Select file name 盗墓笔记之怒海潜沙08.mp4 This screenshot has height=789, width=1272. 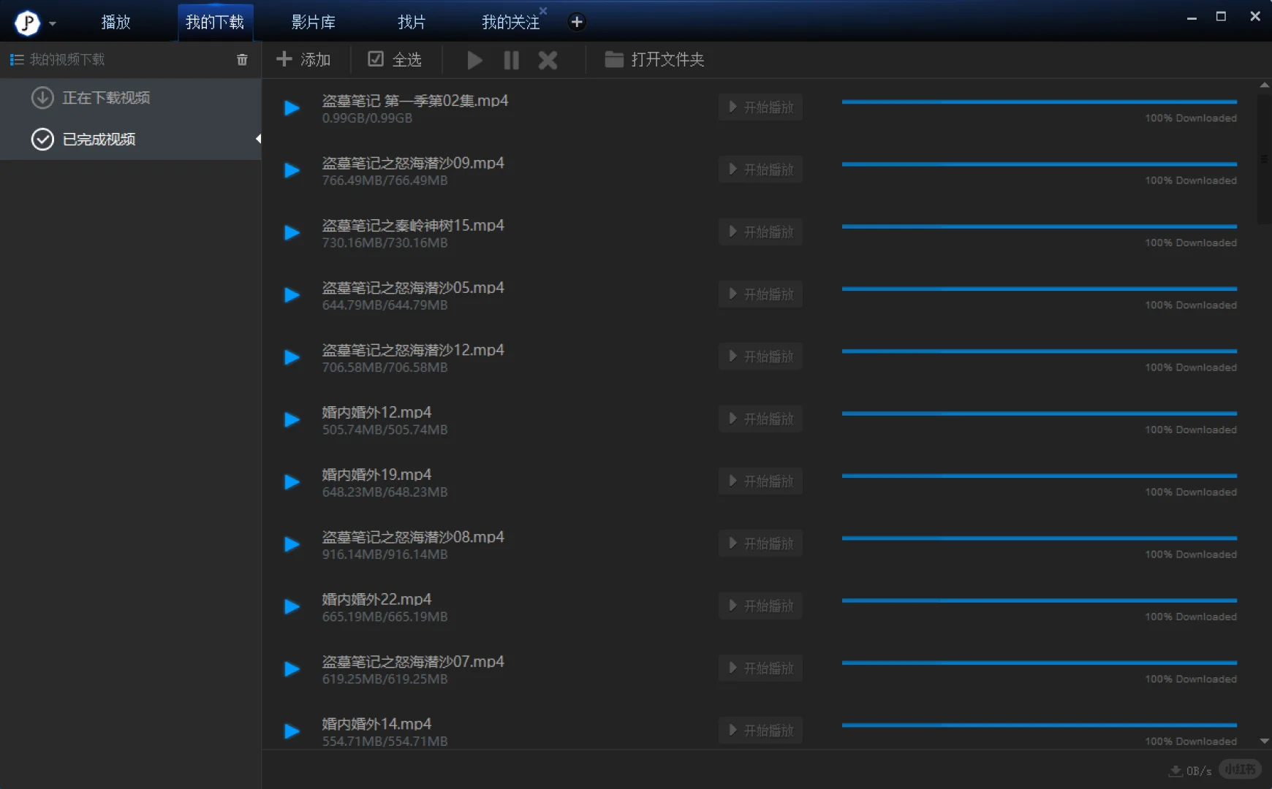(x=413, y=537)
